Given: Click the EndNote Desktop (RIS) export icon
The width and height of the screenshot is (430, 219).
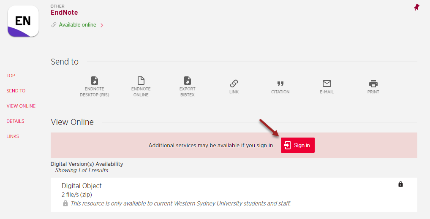Looking at the screenshot, I should point(95,81).
